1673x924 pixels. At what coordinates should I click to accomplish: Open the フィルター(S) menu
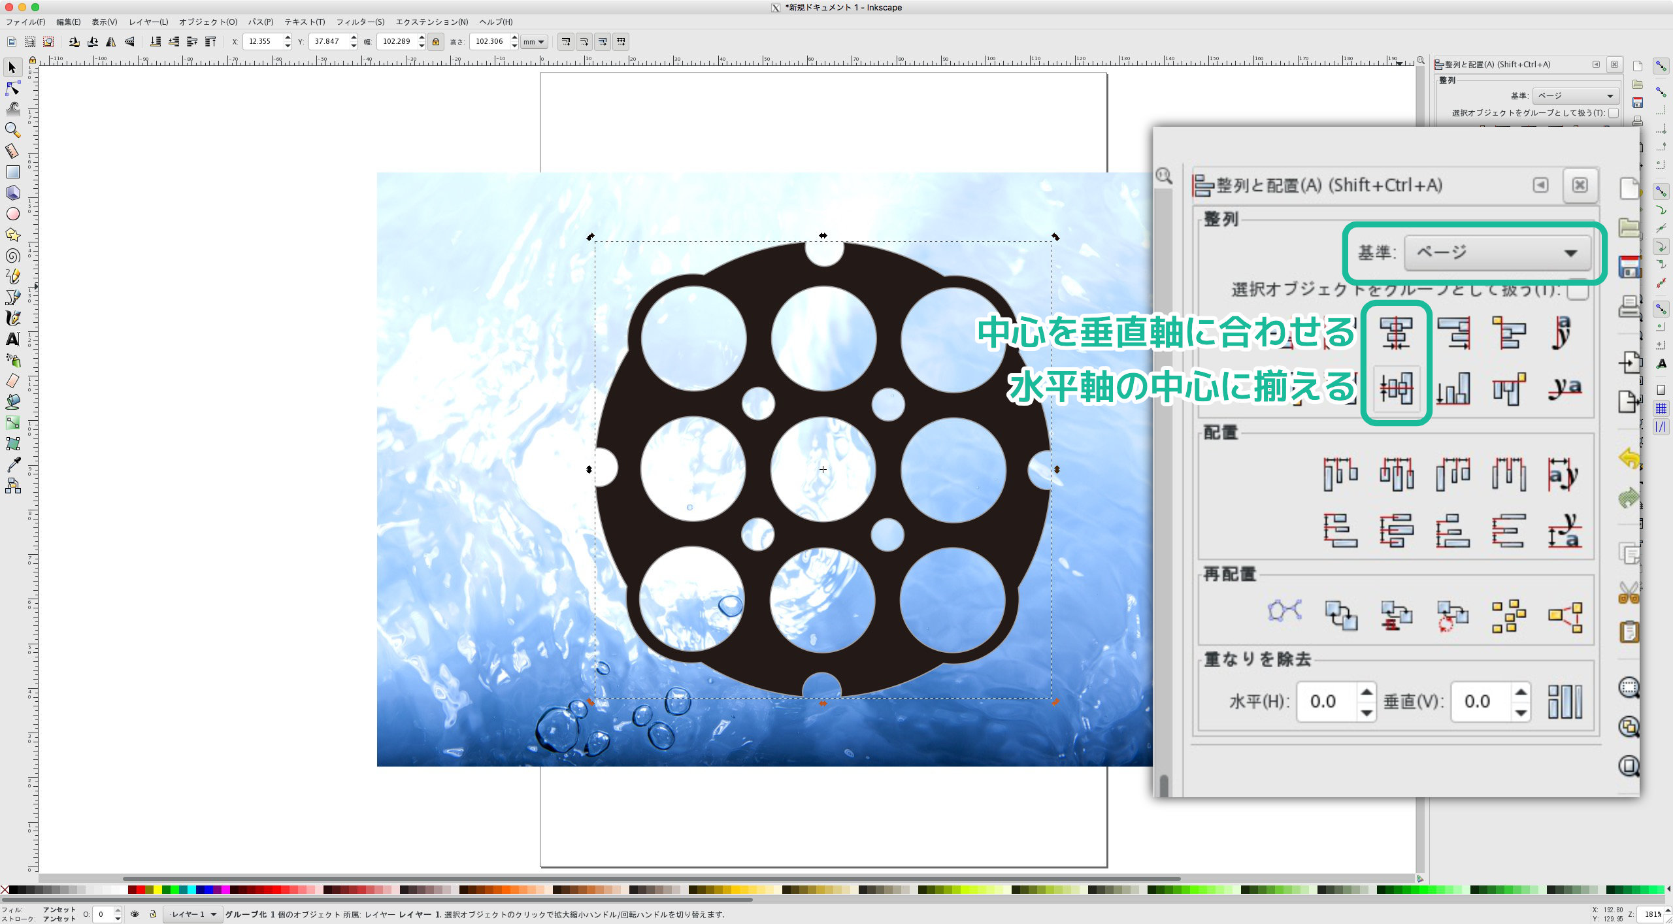click(x=360, y=22)
